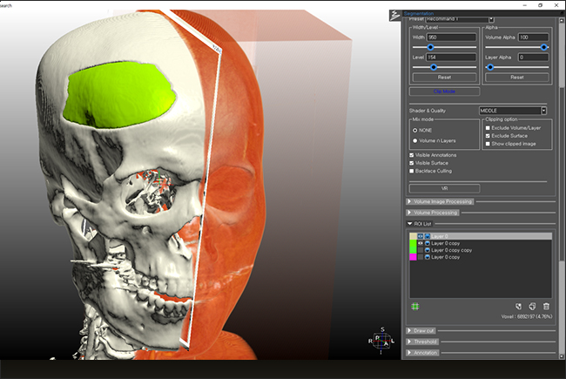Click the duplicate layer icon in ROI list
This screenshot has width=566, height=379.
[531, 306]
